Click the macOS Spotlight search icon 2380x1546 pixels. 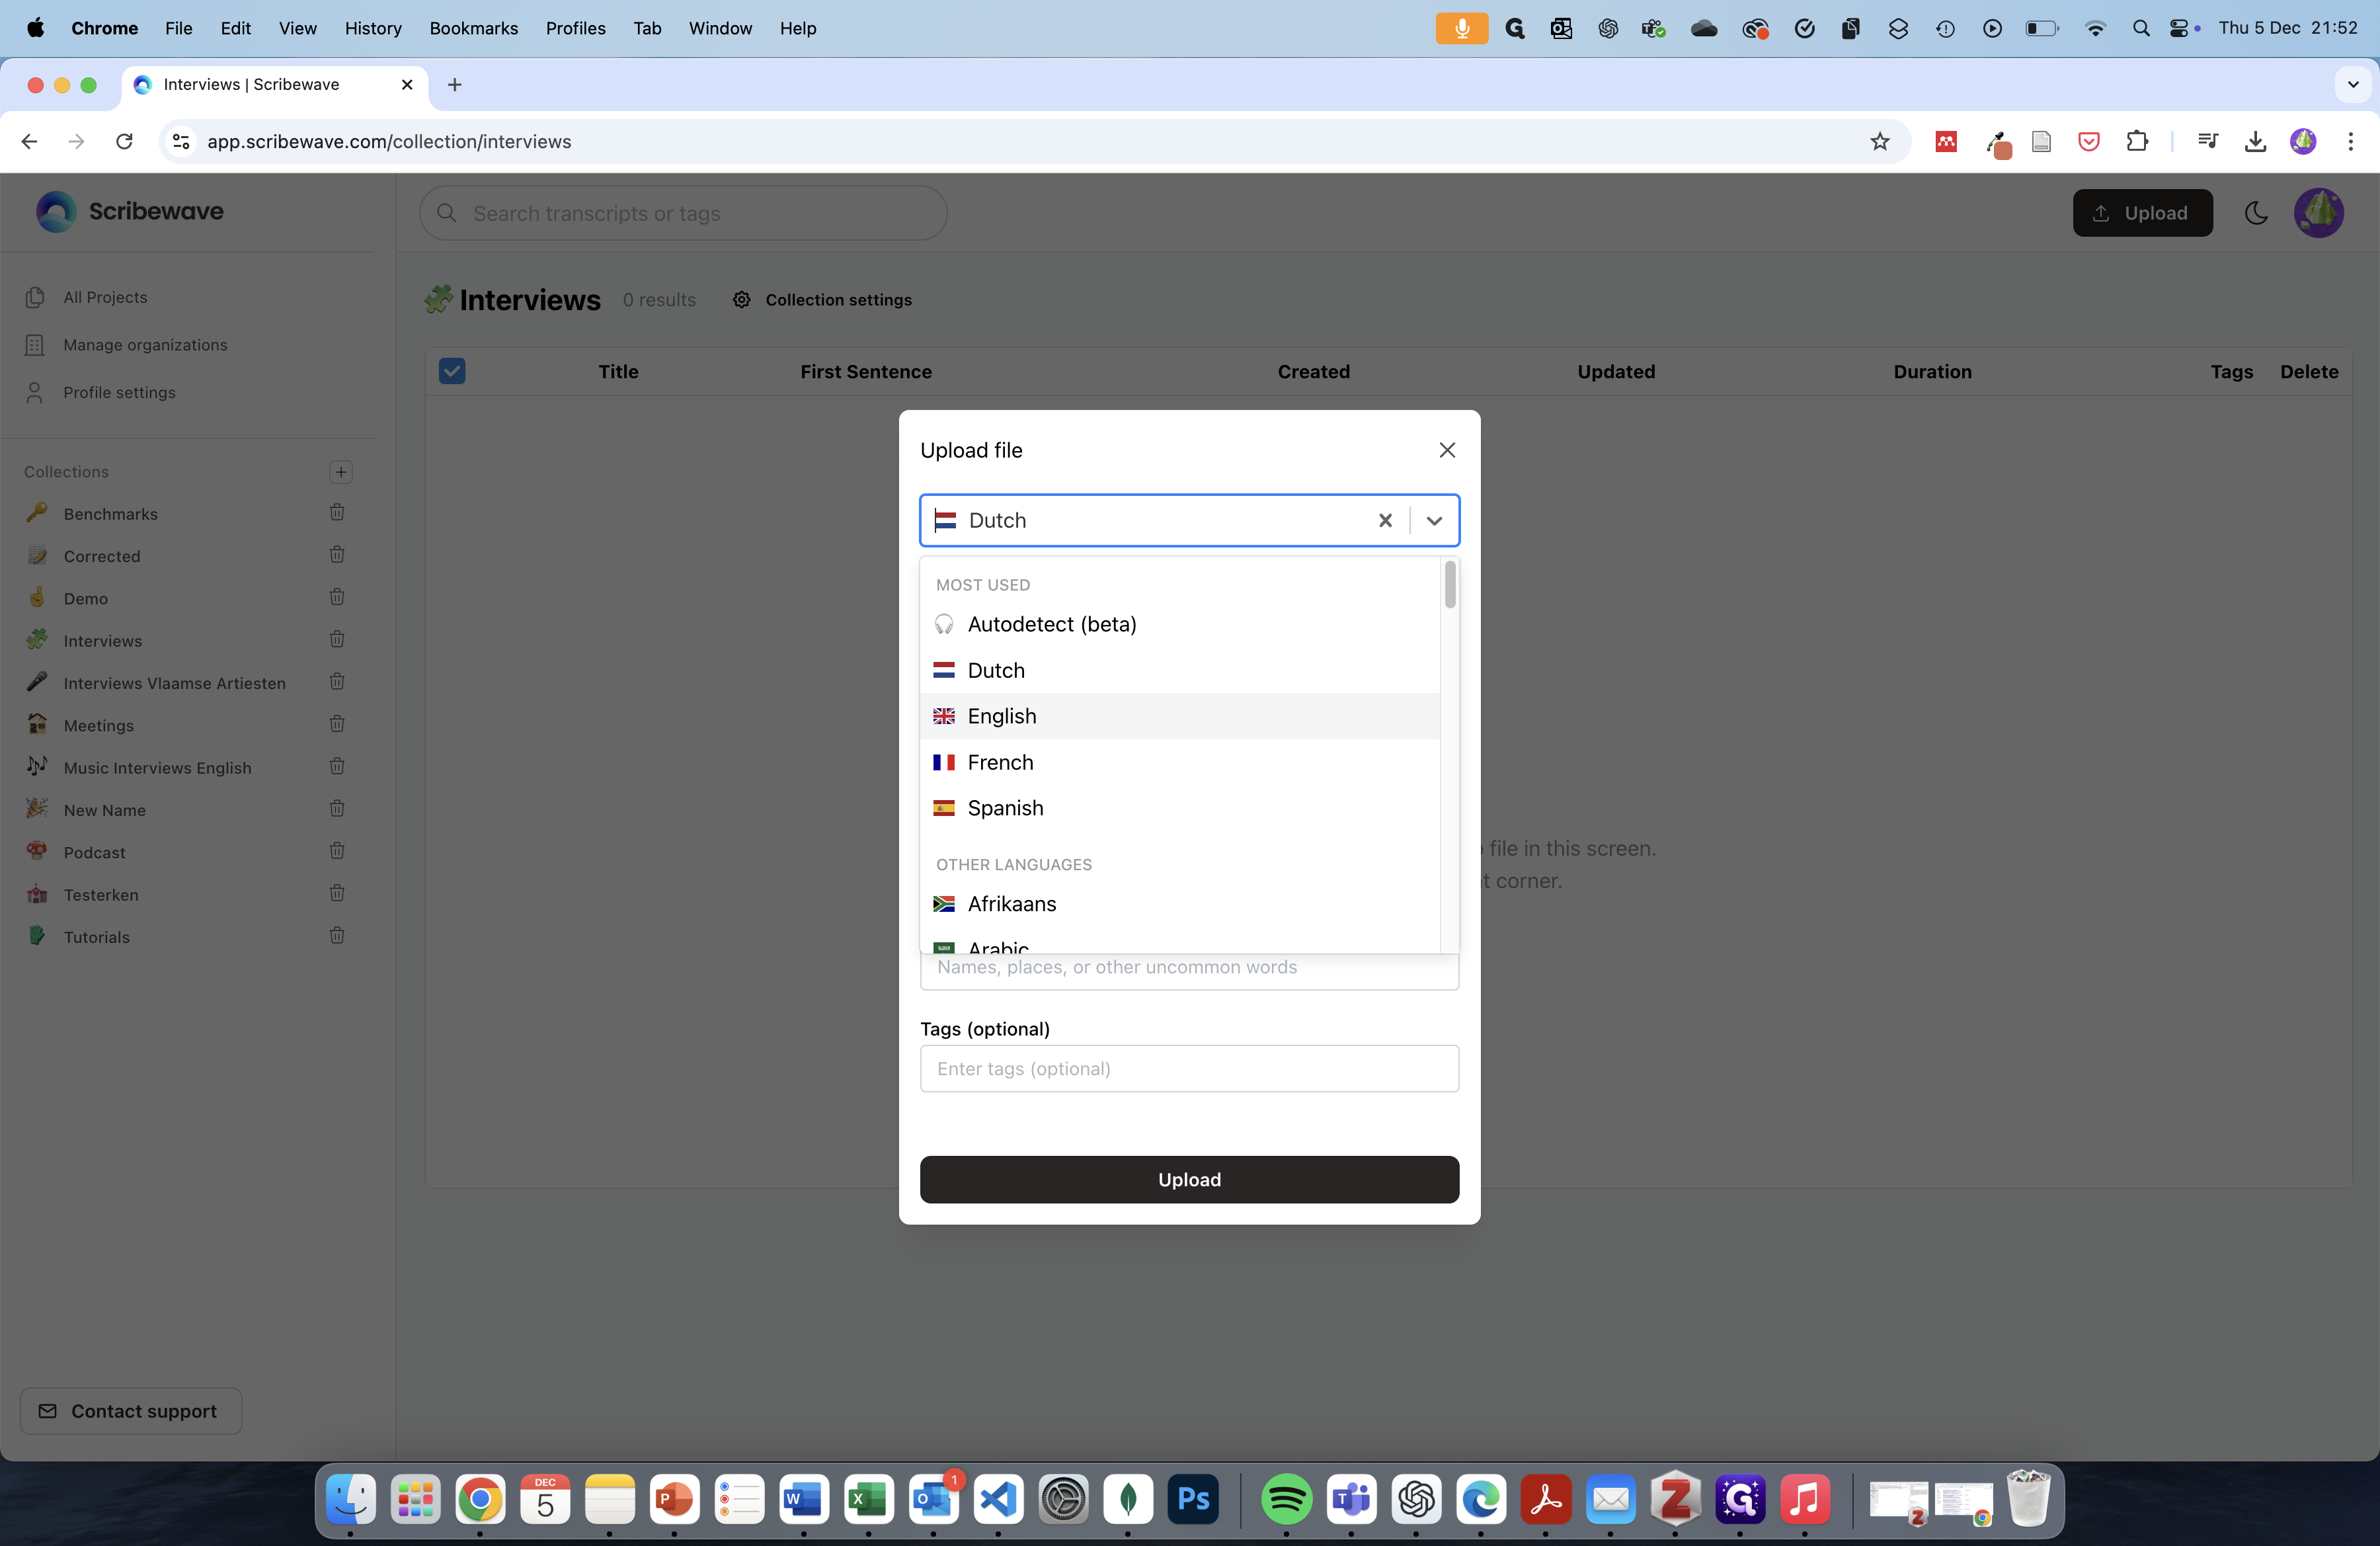2141,28
